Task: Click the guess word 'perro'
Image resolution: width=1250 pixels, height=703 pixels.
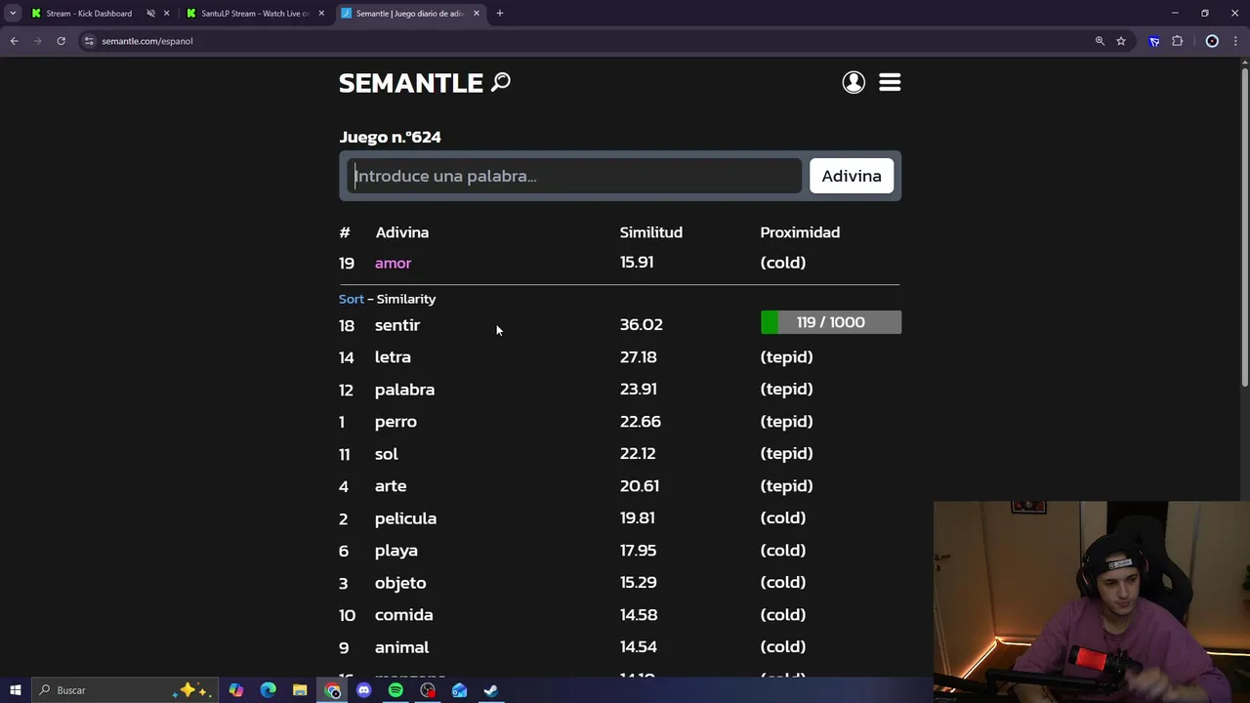Action: coord(396,422)
